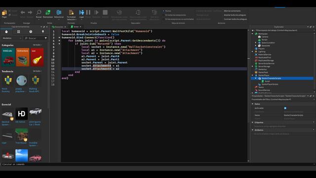
Task: Open the Buscar magnifier tool in the ribbon
Action: tap(39, 12)
